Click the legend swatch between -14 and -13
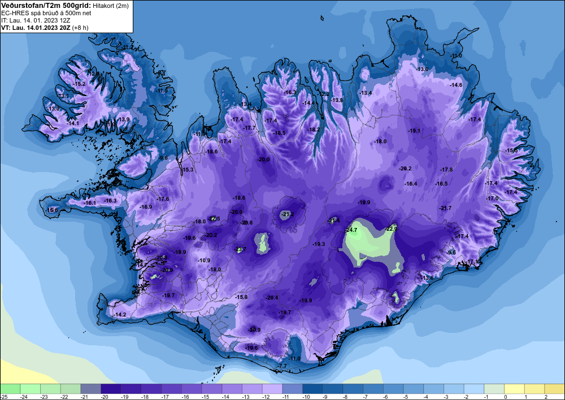This screenshot has width=565, height=400. (232, 389)
